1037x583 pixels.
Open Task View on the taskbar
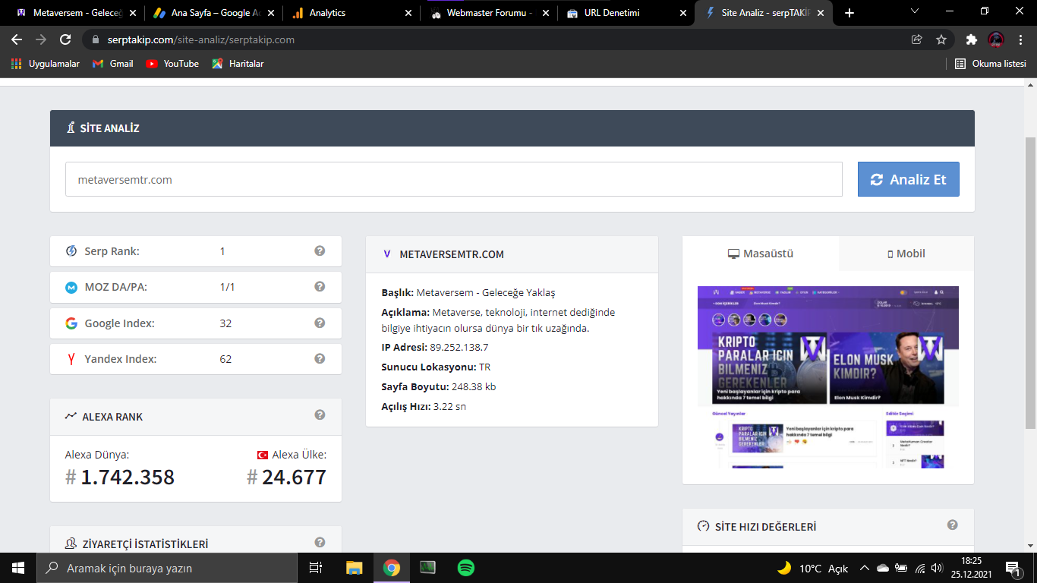[x=316, y=568]
